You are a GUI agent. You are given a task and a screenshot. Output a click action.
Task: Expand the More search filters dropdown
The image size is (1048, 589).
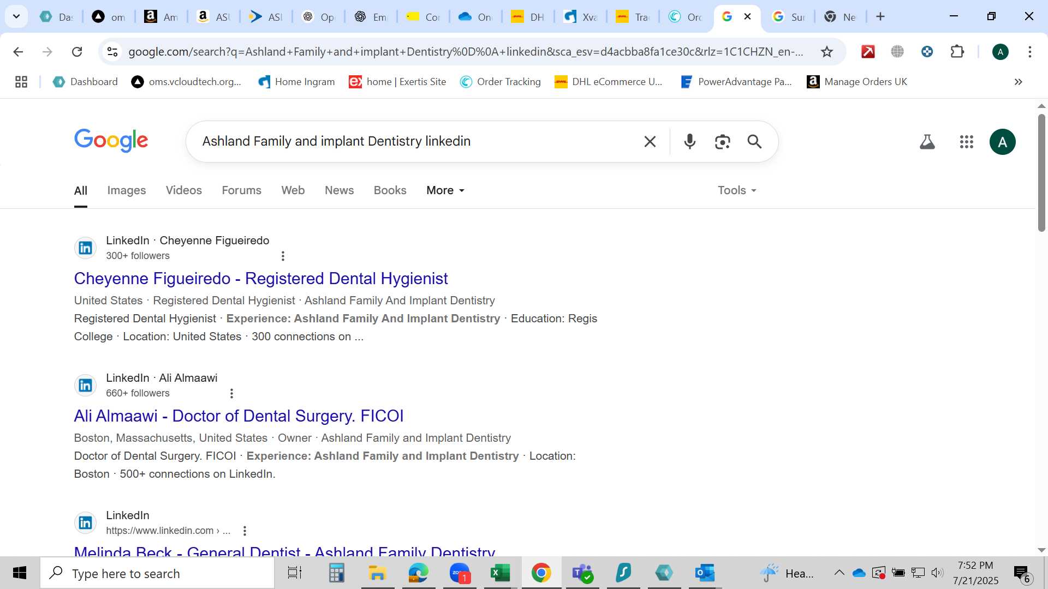(445, 190)
